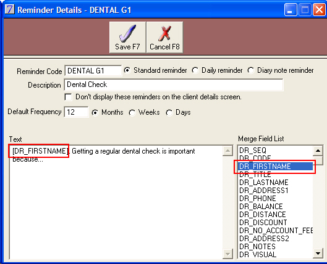This screenshot has width=327, height=264.
Task: Select the Daily reminder option
Action: pos(195,70)
